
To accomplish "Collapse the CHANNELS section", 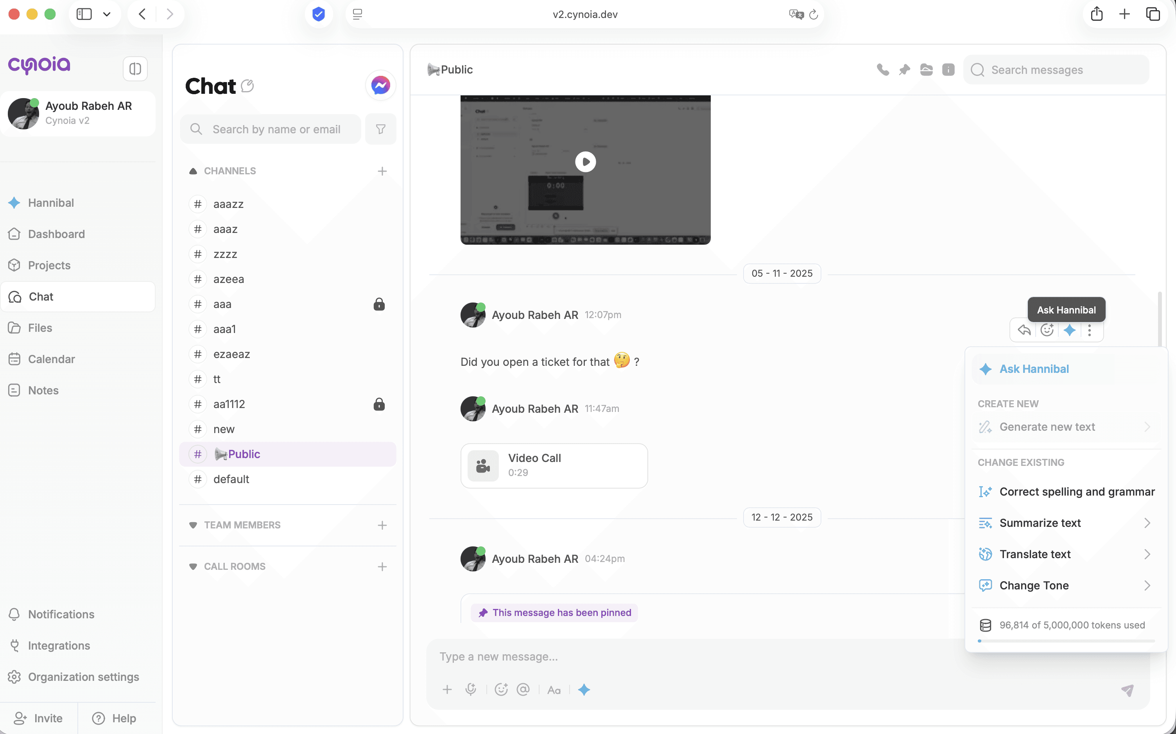I will pyautogui.click(x=193, y=171).
